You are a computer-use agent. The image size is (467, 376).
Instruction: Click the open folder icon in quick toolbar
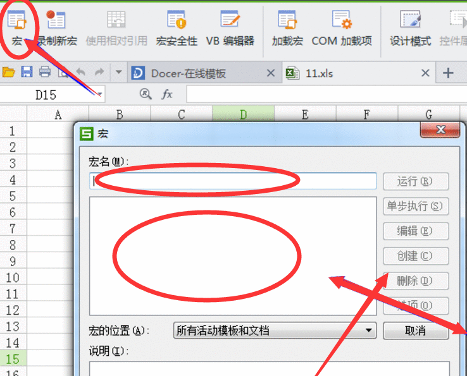8,72
